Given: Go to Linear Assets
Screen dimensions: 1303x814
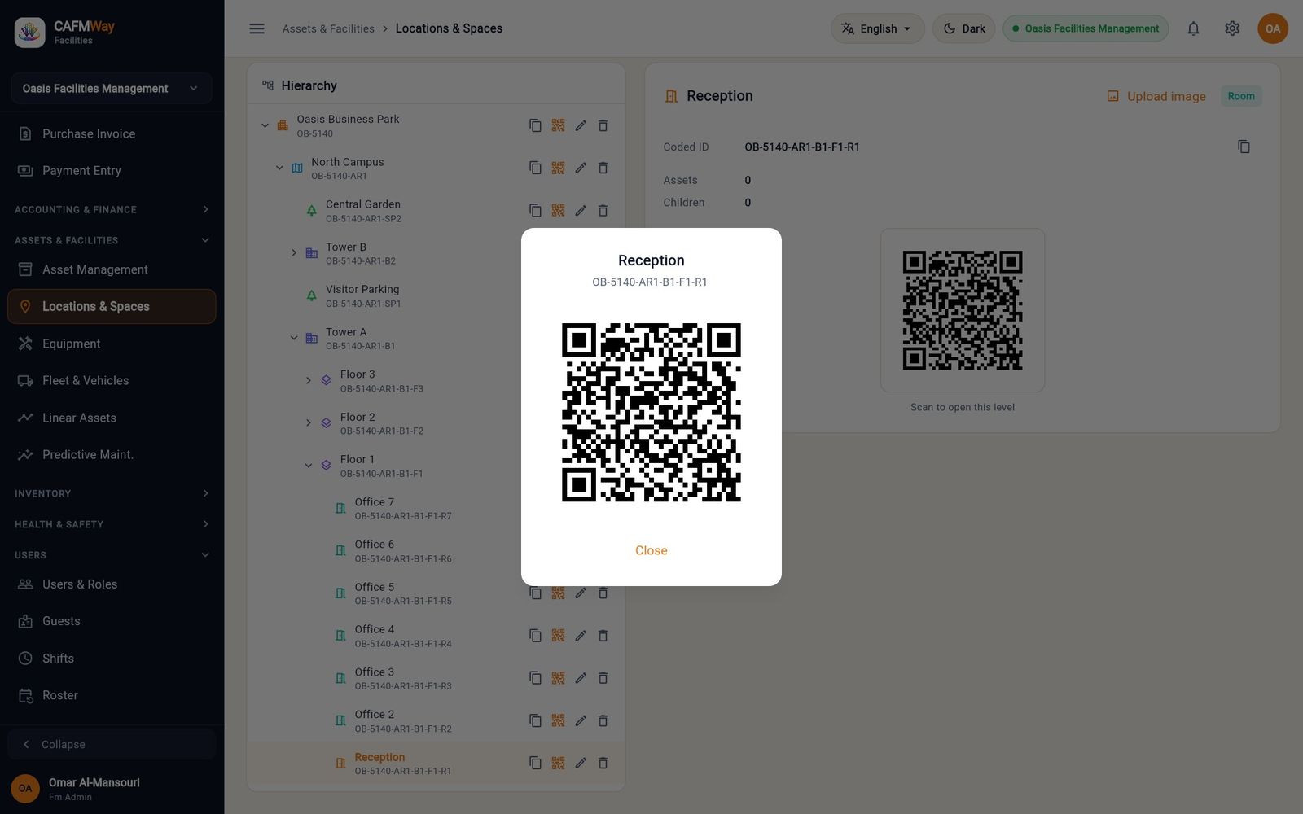Looking at the screenshot, I should (112, 418).
